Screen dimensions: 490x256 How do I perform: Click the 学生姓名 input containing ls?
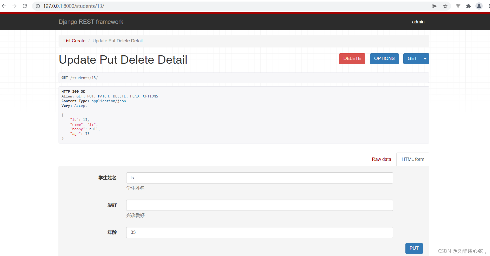(259, 178)
